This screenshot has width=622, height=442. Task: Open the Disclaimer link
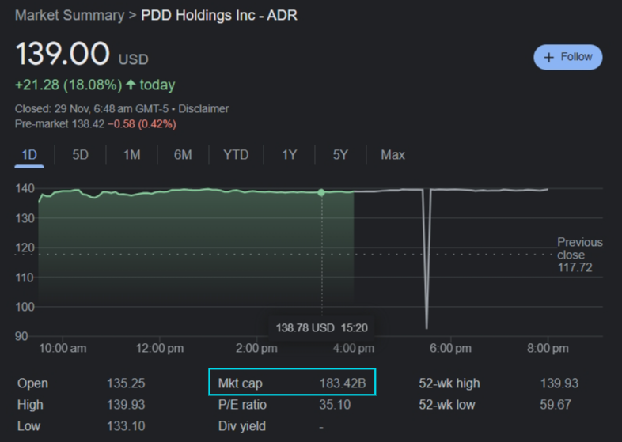tap(203, 108)
